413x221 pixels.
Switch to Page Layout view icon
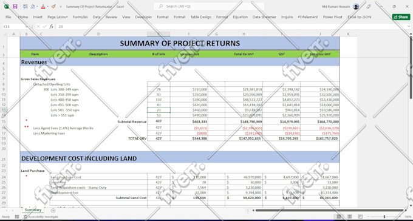[349, 217]
